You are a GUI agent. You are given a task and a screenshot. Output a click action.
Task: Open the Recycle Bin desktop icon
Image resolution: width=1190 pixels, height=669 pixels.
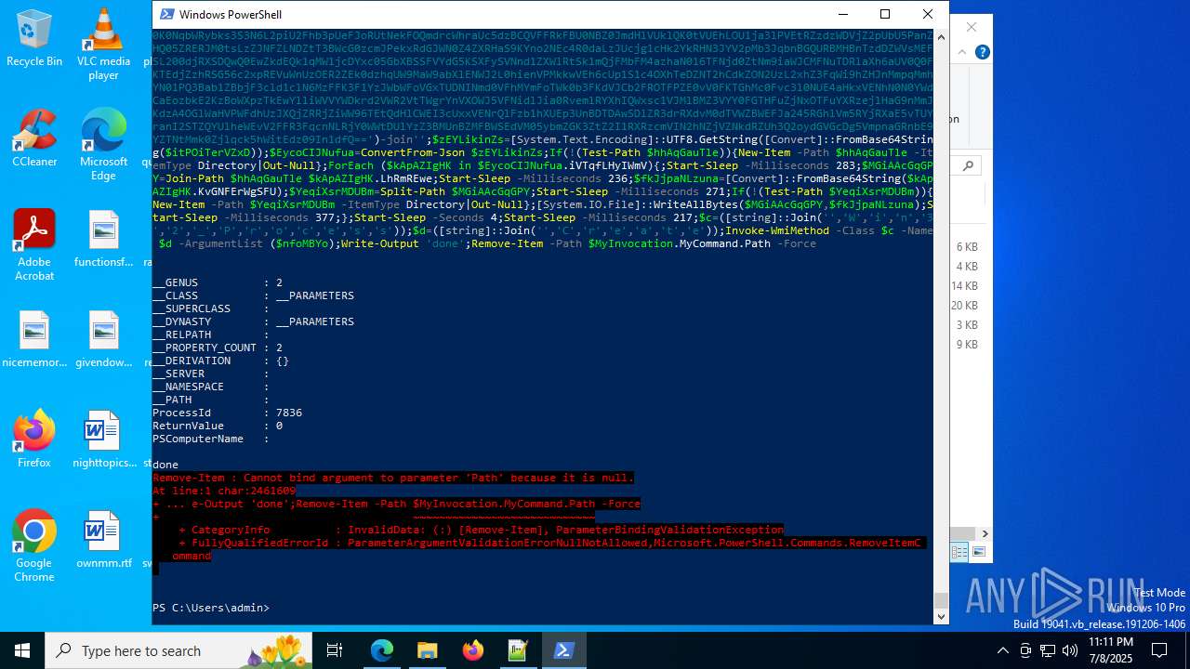[x=34, y=37]
